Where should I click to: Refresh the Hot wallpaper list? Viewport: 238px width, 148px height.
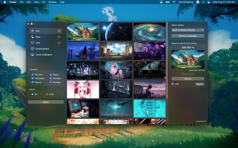[x=59, y=31]
